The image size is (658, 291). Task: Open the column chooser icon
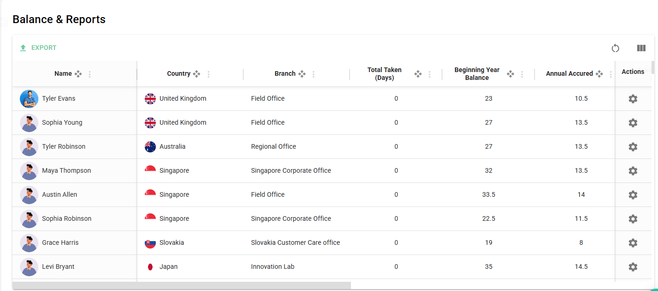click(641, 48)
